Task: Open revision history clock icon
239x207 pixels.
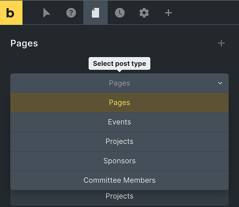Action: click(x=119, y=13)
